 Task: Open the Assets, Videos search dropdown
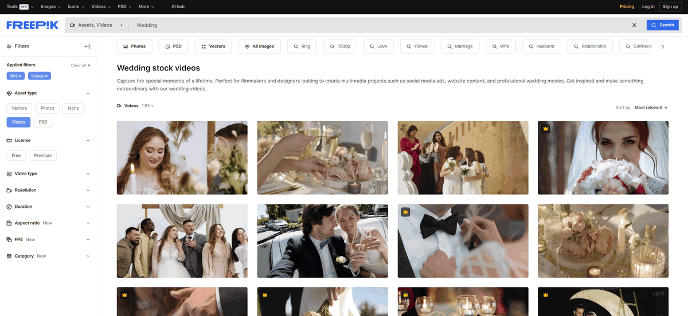pyautogui.click(x=96, y=25)
